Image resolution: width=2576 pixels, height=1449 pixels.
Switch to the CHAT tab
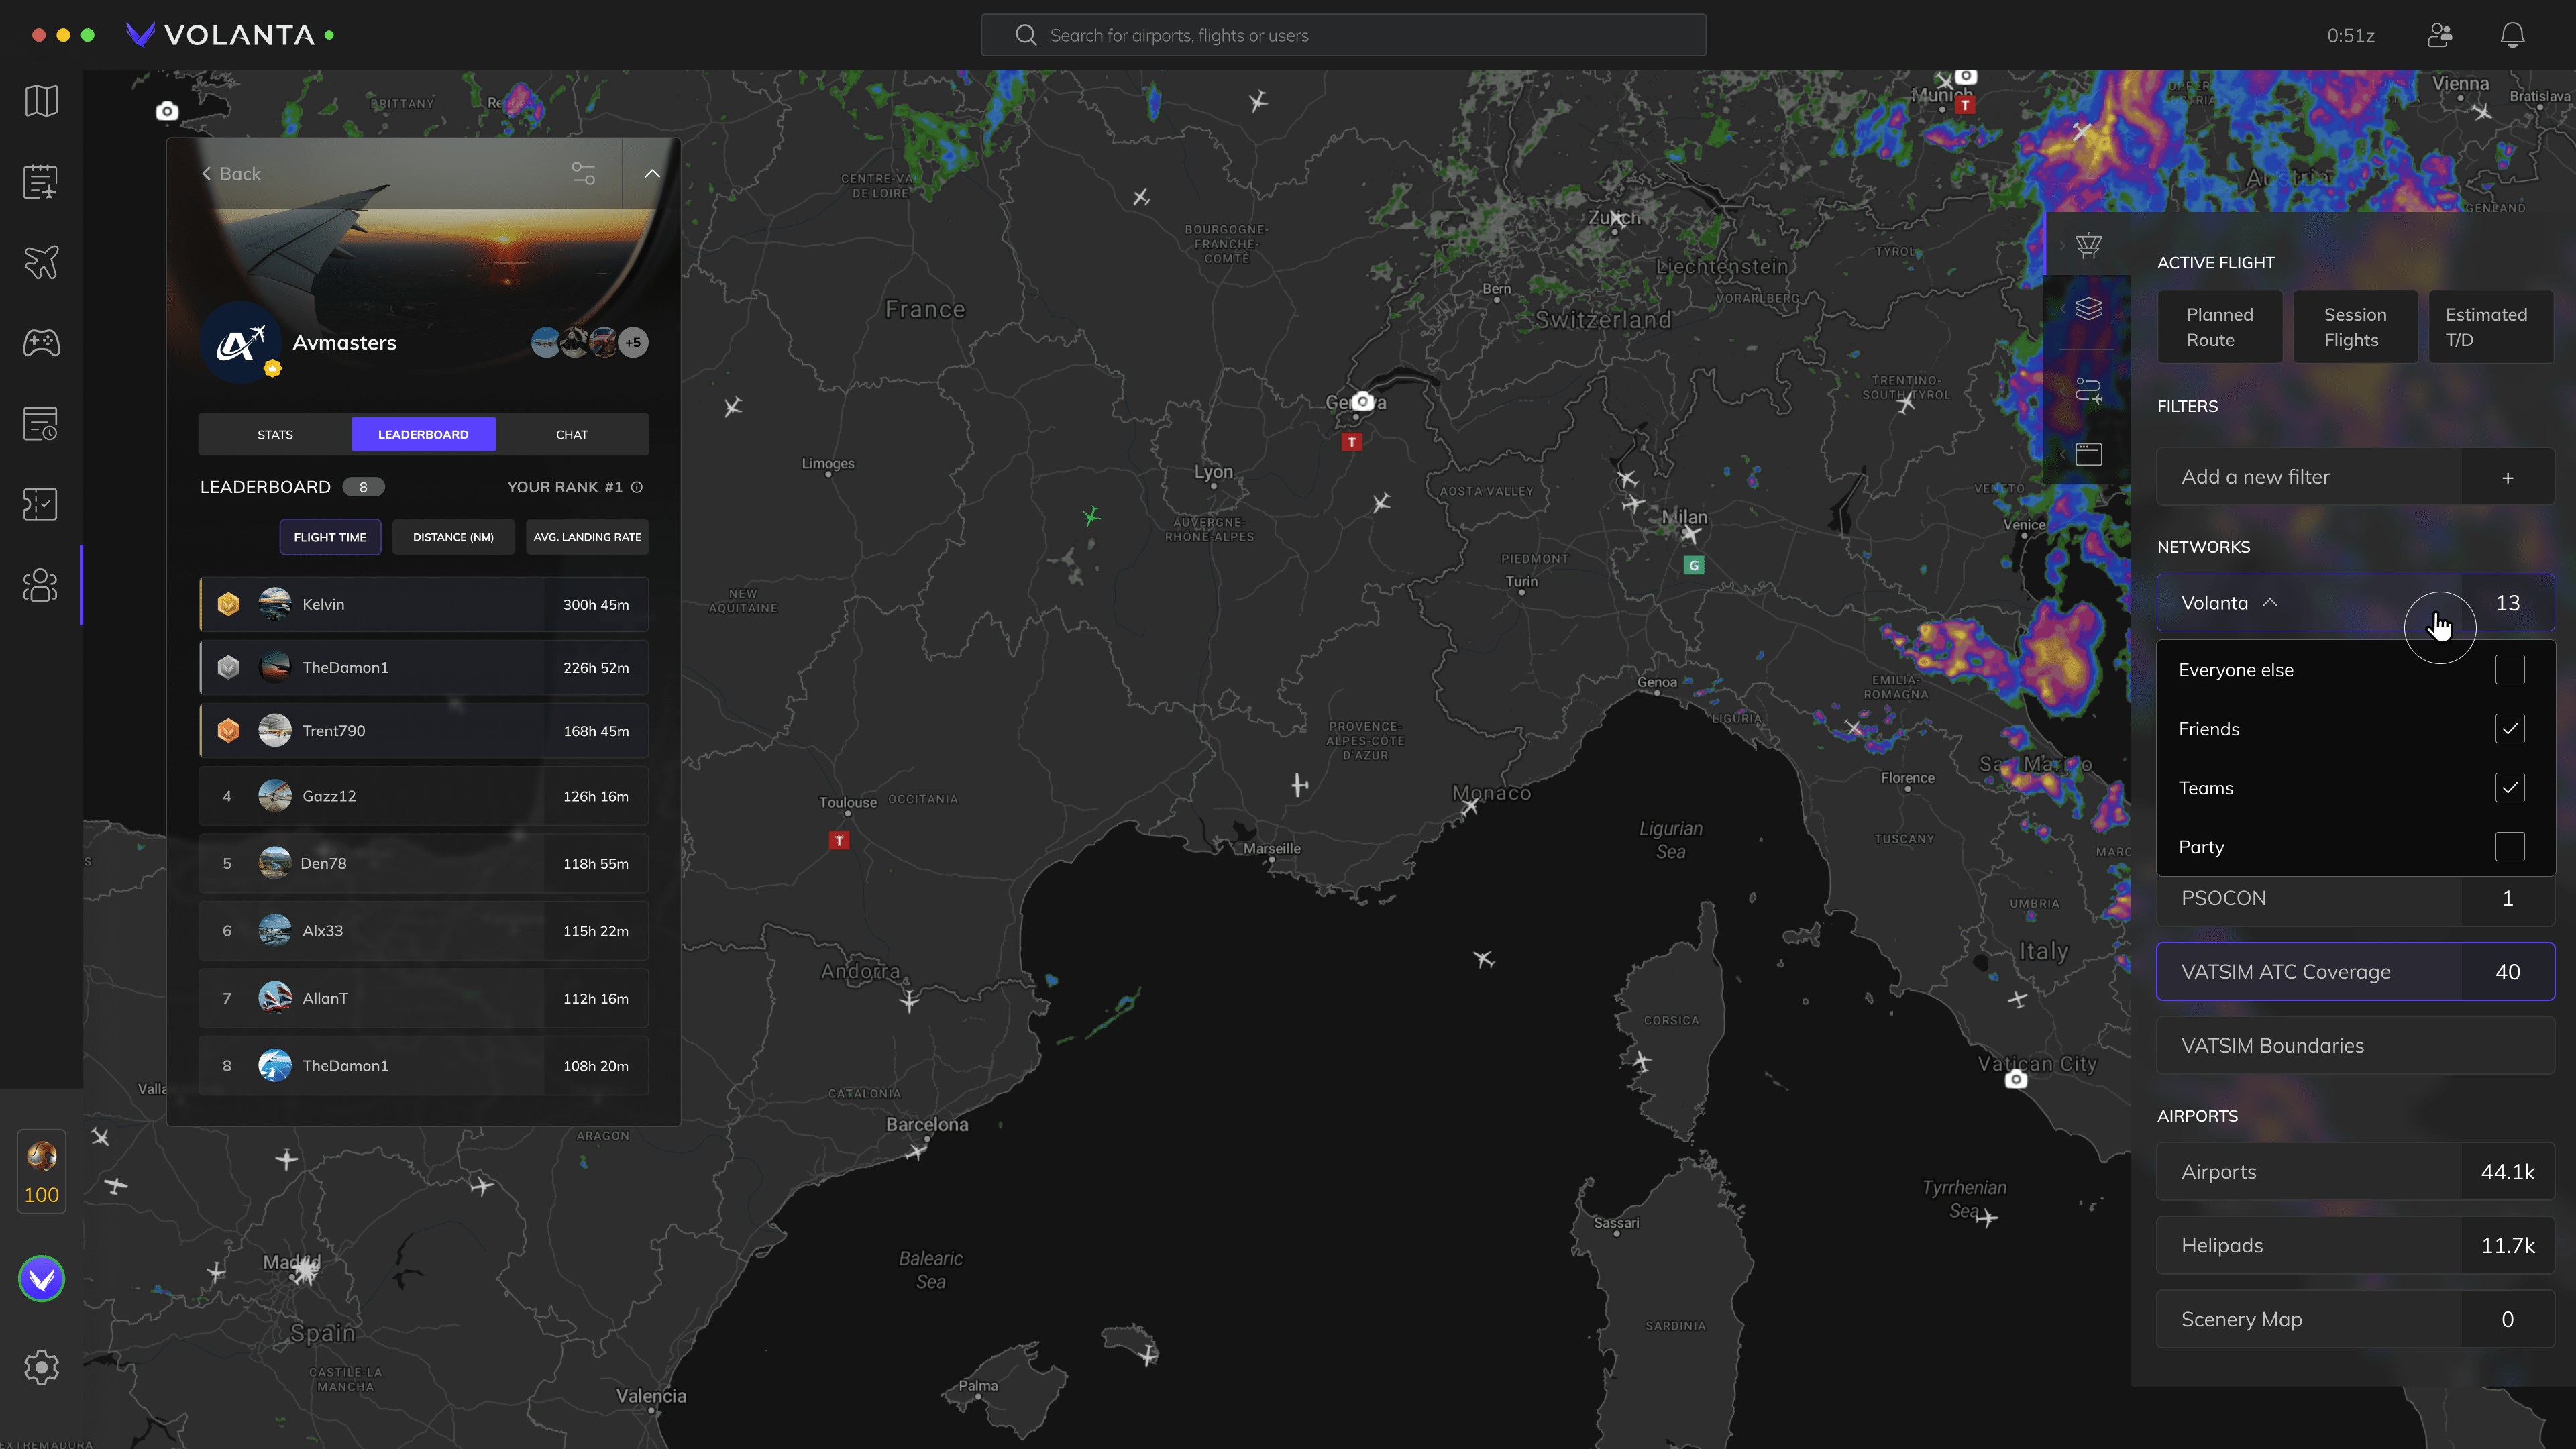click(572, 435)
